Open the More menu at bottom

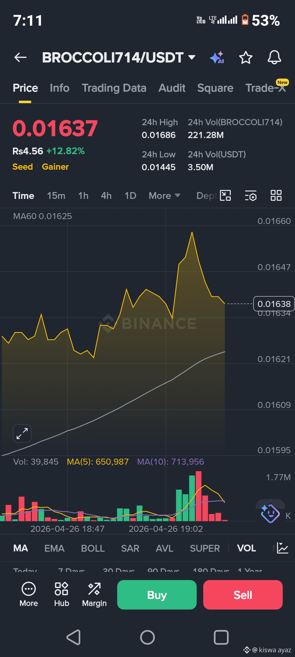pyautogui.click(x=29, y=595)
